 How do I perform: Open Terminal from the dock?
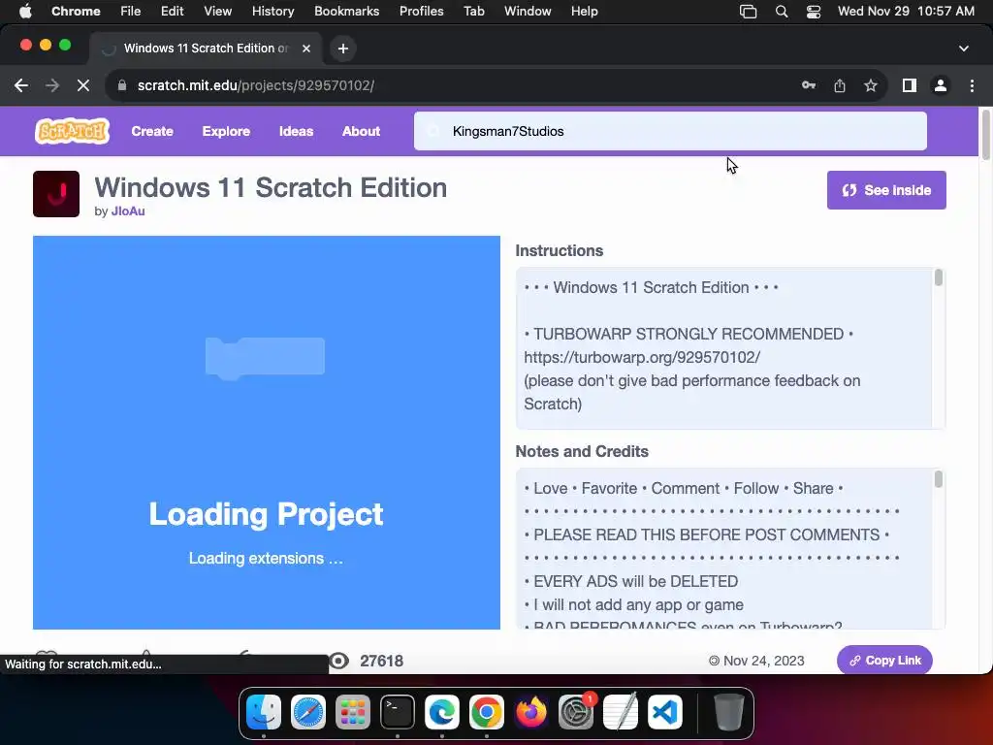tap(397, 711)
